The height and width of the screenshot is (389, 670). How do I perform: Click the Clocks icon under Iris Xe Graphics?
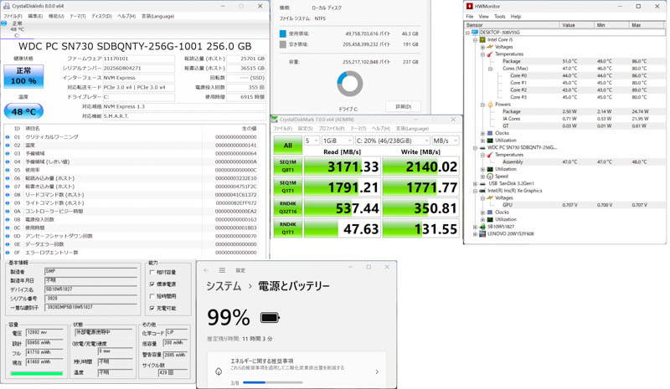coord(490,212)
